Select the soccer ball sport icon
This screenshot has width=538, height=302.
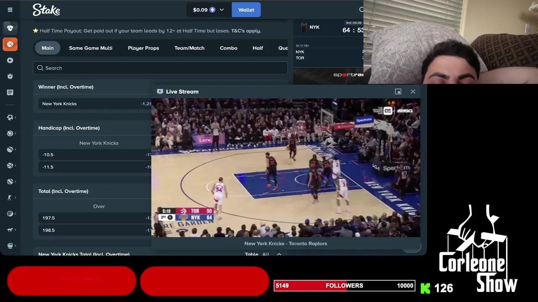10,117
